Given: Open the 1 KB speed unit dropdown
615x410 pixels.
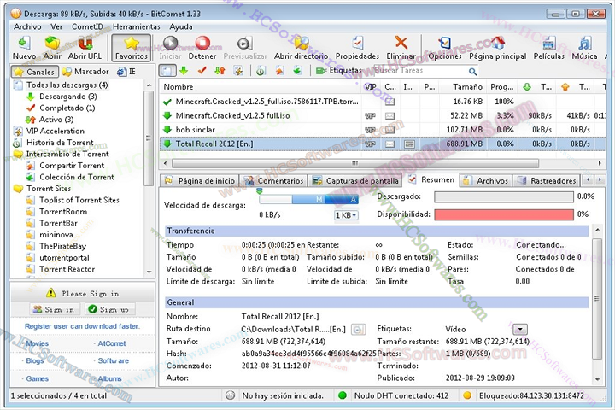Looking at the screenshot, I should click(346, 215).
